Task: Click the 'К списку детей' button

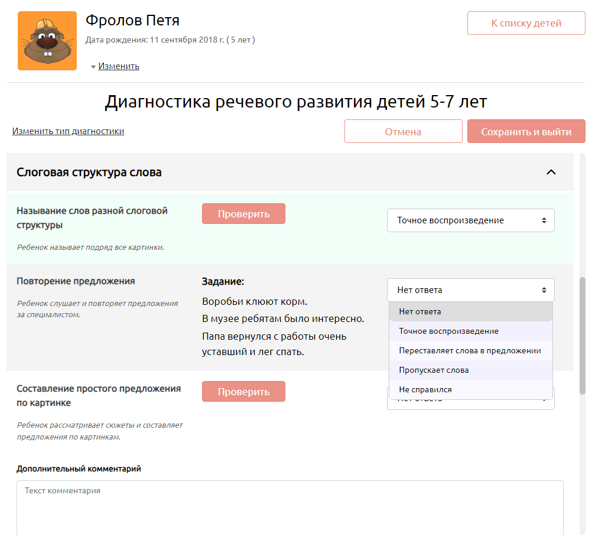Action: pyautogui.click(x=526, y=24)
